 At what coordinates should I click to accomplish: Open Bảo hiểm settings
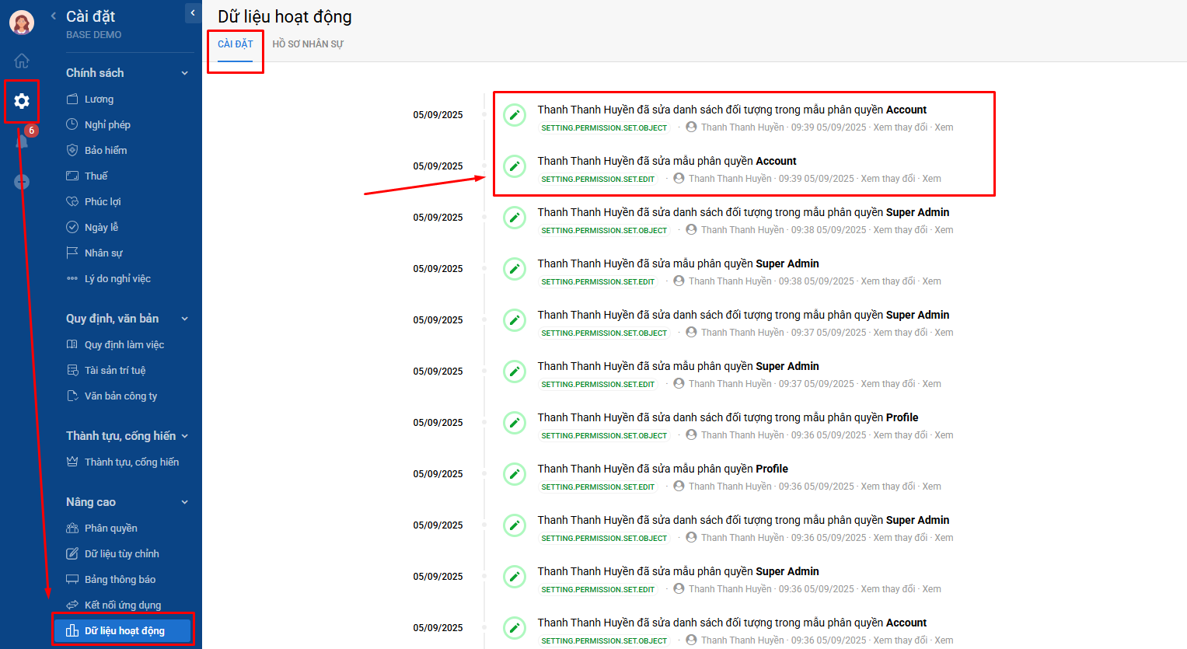106,150
